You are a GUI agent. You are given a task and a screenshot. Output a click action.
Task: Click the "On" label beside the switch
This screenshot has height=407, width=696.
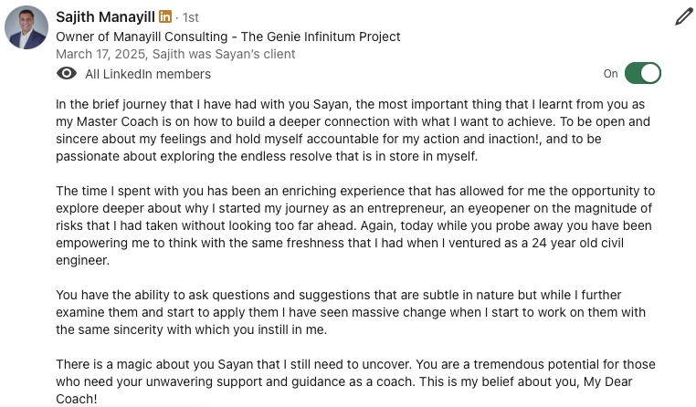click(x=610, y=74)
